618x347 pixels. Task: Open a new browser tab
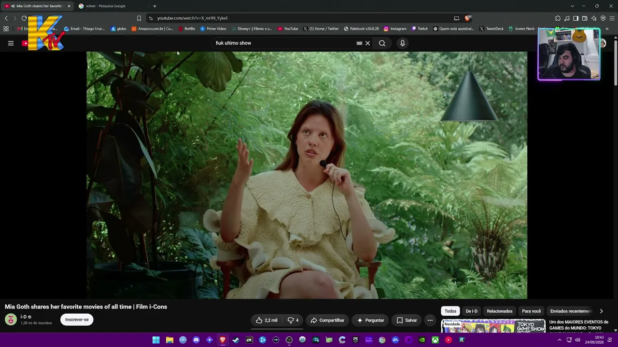coord(154,6)
